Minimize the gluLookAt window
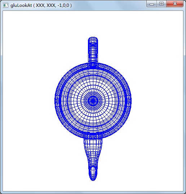This screenshot has width=186, height=194. (x=152, y=4)
